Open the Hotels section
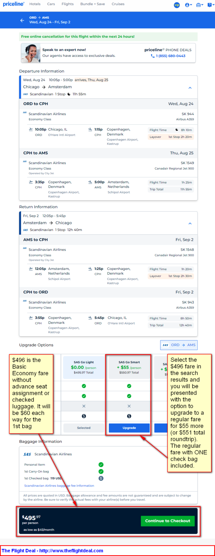The height and width of the screenshot is (556, 215). (35, 4)
